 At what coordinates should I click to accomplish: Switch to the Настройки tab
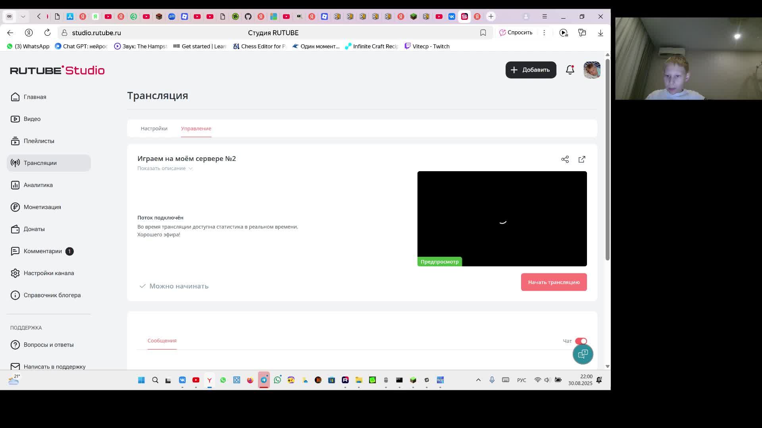point(154,128)
